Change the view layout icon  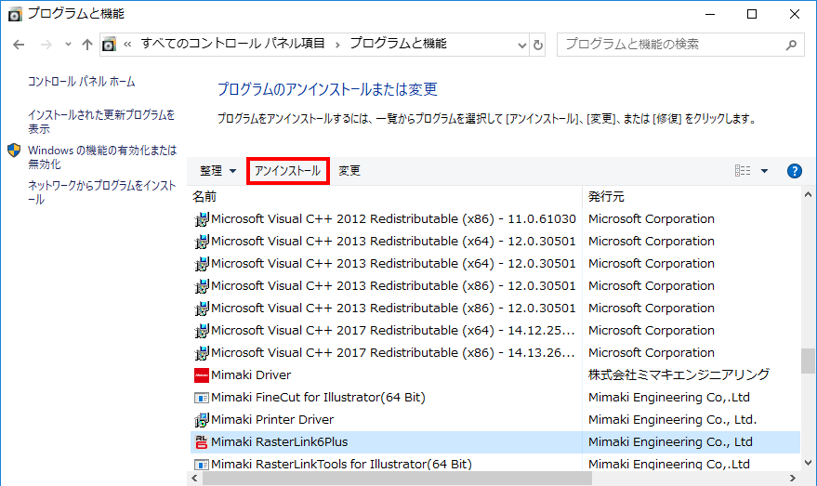pyautogui.click(x=743, y=171)
